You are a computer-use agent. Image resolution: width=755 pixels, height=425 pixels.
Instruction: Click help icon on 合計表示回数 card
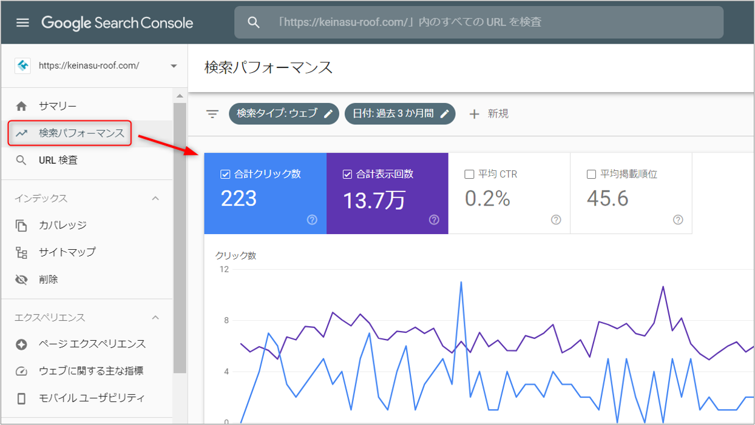(434, 220)
